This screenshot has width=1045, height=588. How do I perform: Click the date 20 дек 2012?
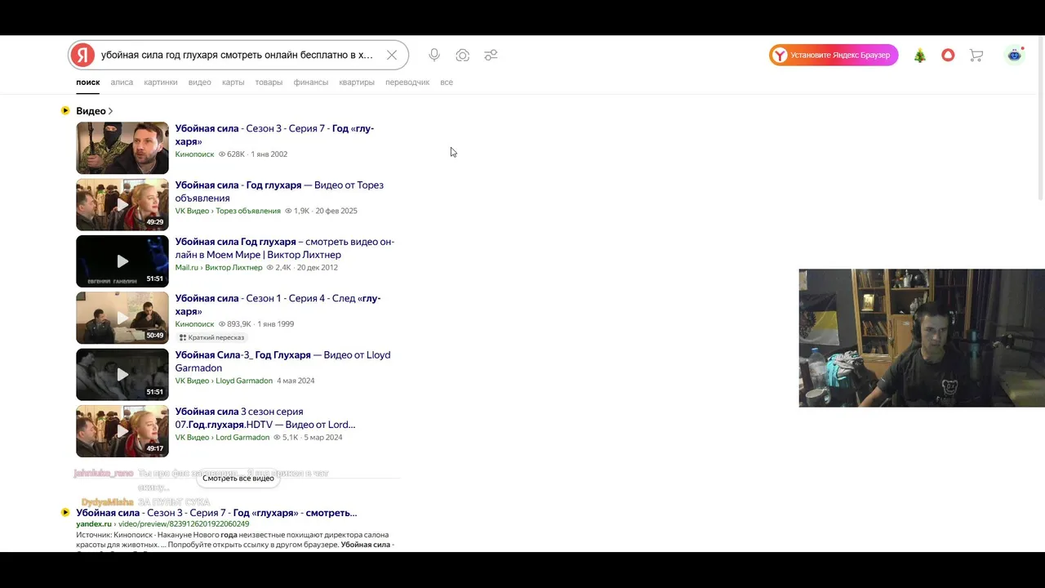pyautogui.click(x=318, y=267)
